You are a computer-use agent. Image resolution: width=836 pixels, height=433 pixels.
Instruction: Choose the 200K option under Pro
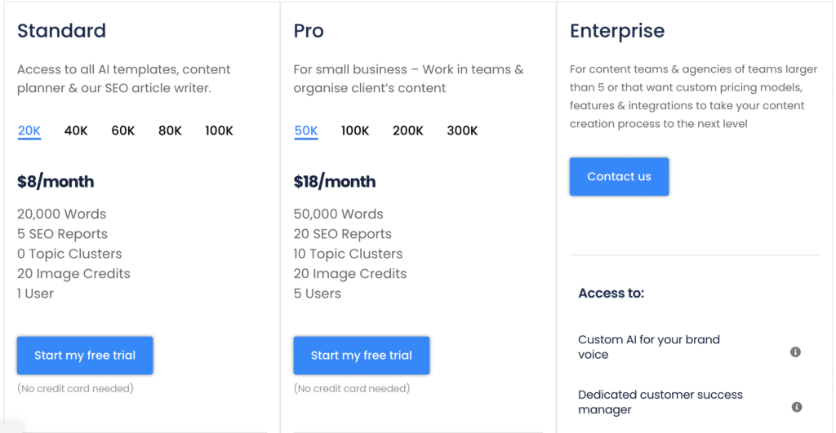[408, 130]
